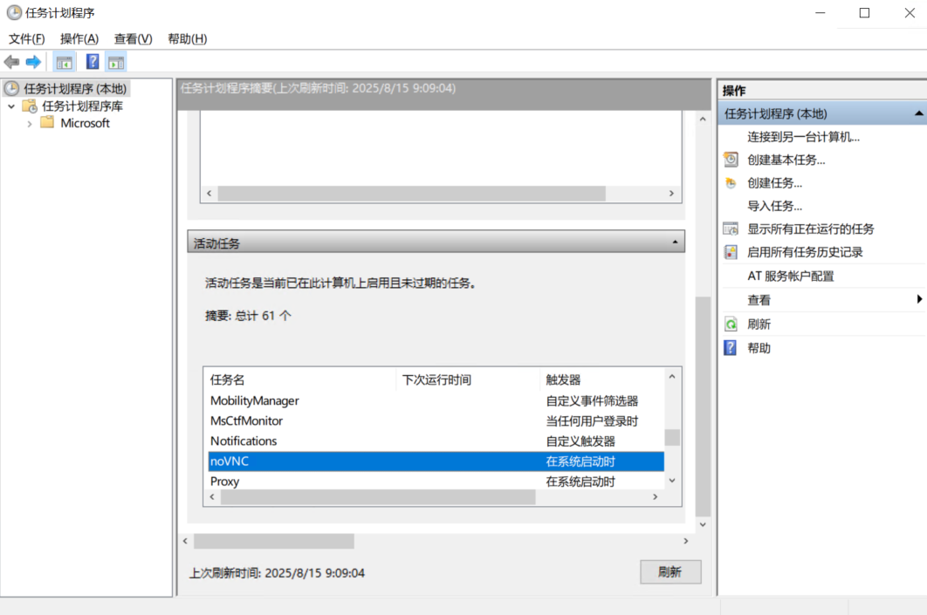Click the Back arrow toolbar icon

pyautogui.click(x=11, y=61)
